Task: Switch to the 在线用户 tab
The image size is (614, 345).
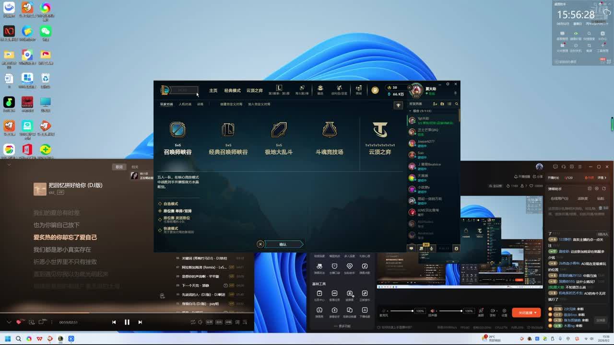Action: [x=559, y=198]
